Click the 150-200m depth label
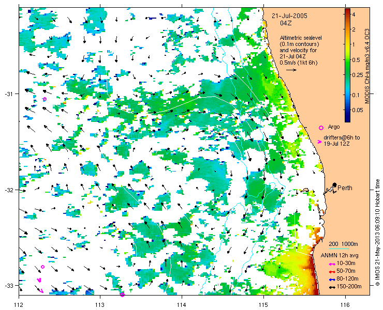383x310 pixels. point(349,287)
